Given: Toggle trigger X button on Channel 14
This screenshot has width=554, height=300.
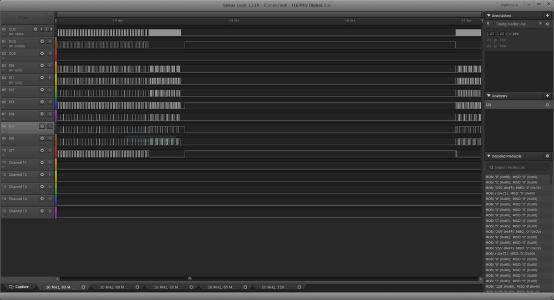Looking at the screenshot, I should (x=50, y=199).
